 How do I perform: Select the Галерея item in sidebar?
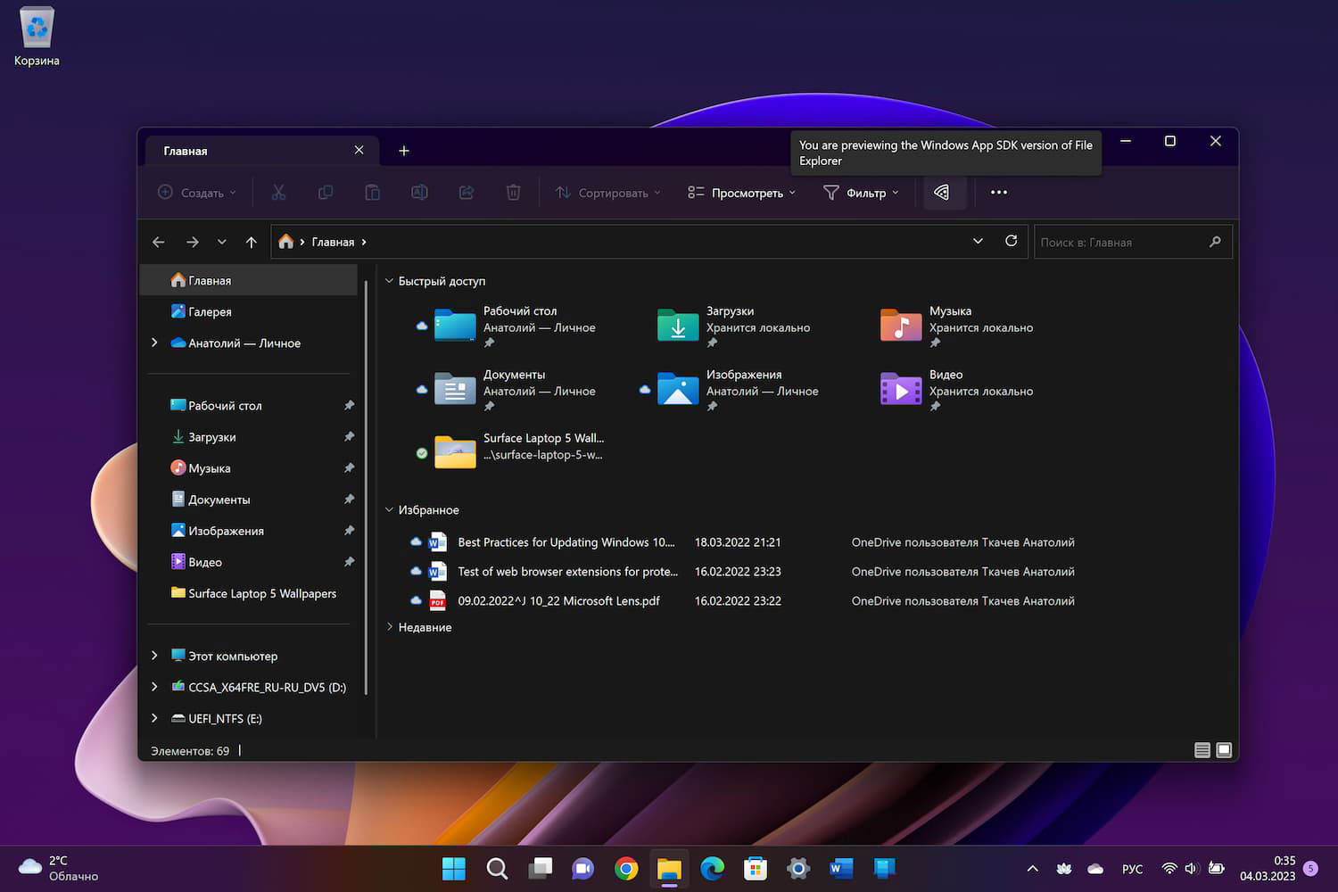pyautogui.click(x=210, y=311)
